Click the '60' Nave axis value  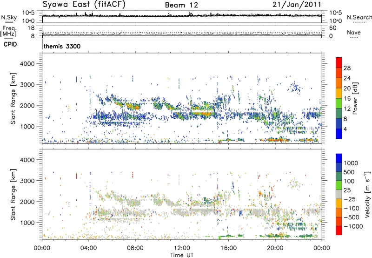(x=332, y=28)
